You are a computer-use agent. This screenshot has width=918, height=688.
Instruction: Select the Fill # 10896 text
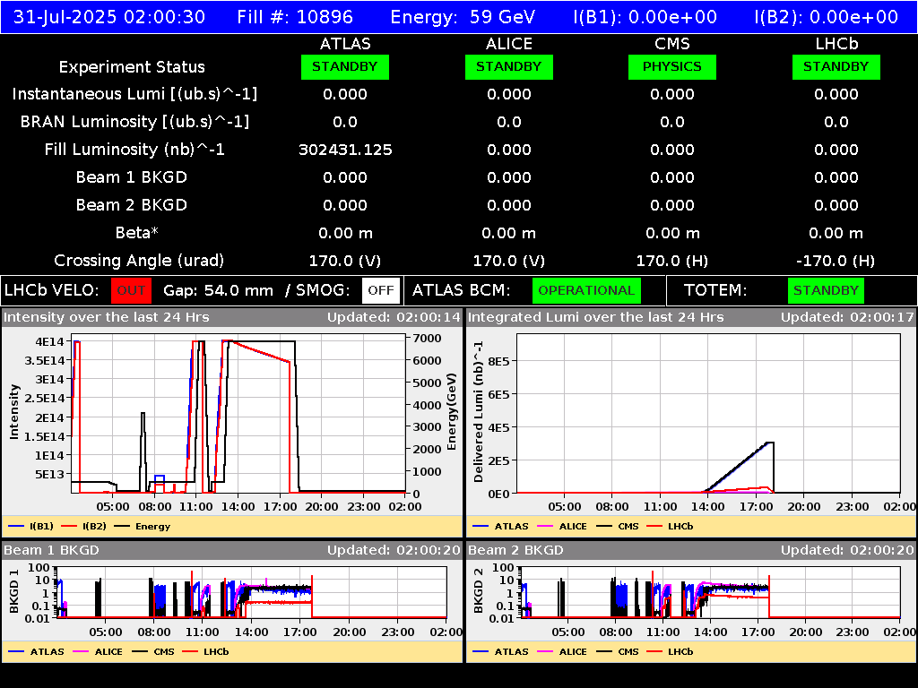click(295, 16)
